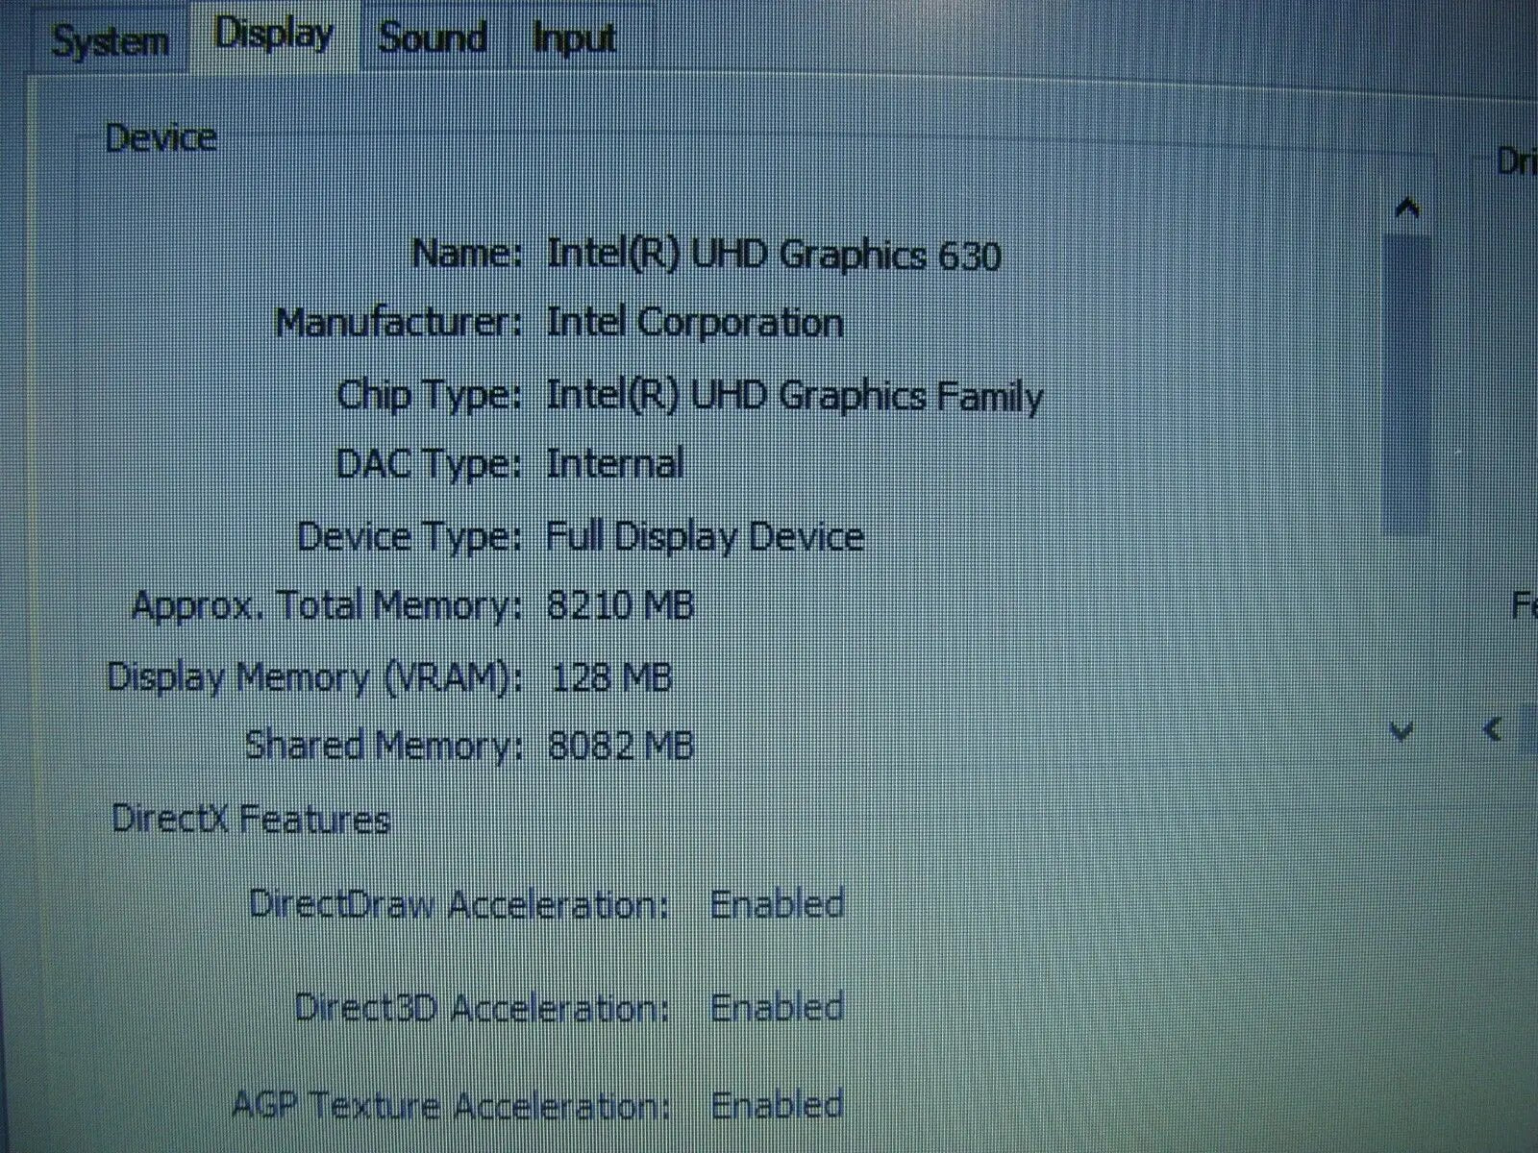Click the 'DirectDraw Acceleration:' label
Image resolution: width=1538 pixels, height=1153 pixels.
[459, 905]
